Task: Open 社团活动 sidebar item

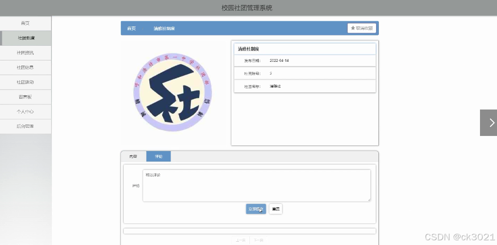Action: 26,82
